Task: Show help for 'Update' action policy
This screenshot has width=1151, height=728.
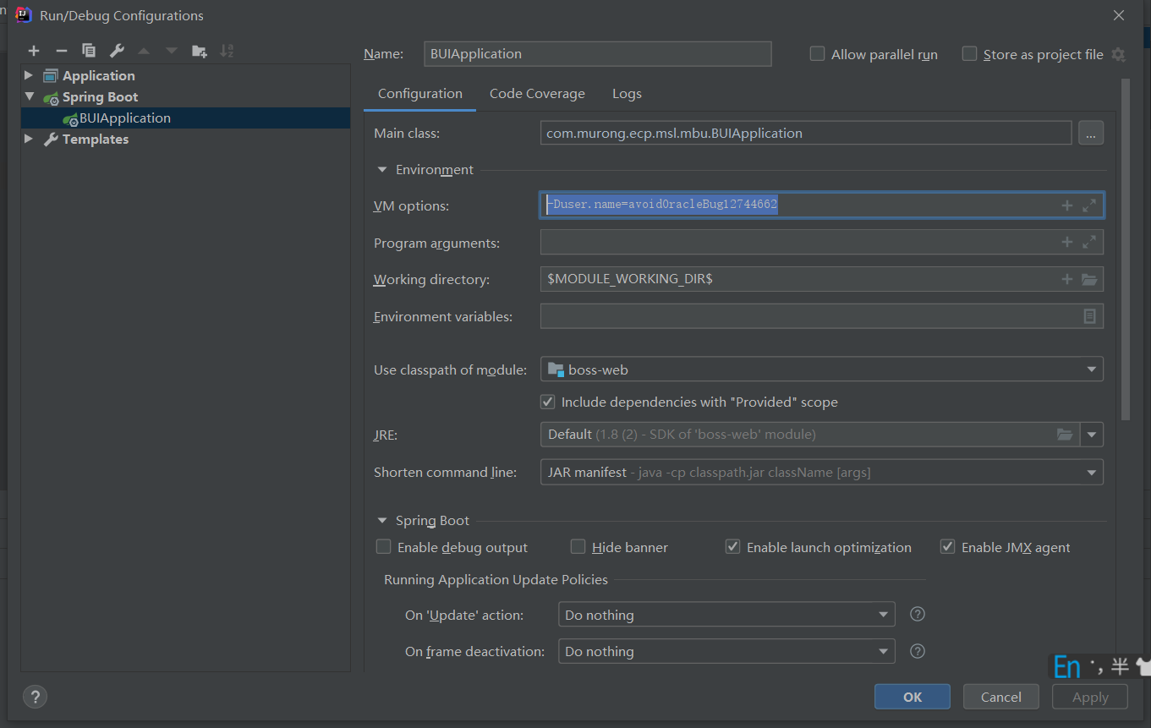Action: point(917,615)
